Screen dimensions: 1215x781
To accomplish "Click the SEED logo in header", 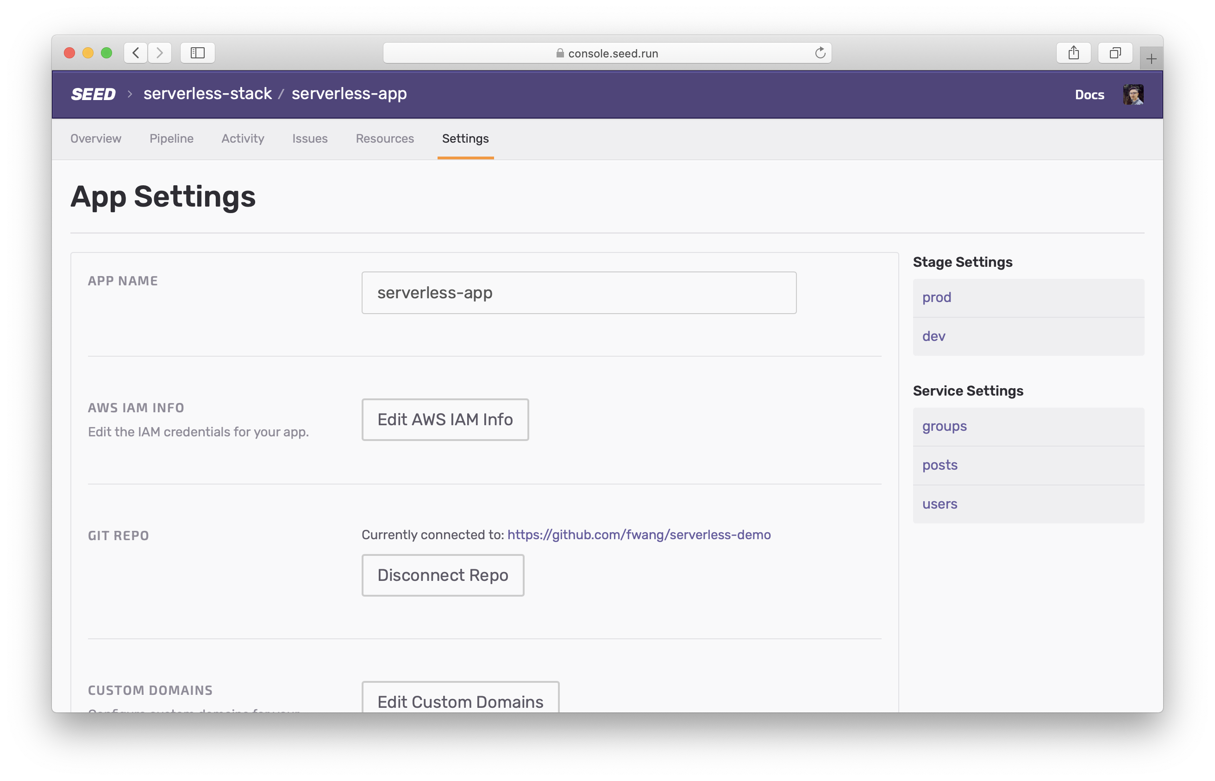I will point(93,94).
